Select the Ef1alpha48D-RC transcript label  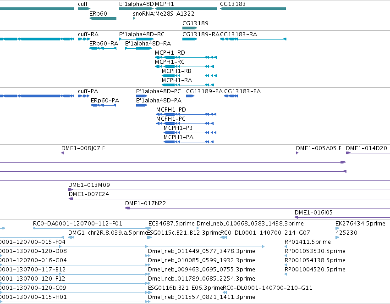(142, 34)
